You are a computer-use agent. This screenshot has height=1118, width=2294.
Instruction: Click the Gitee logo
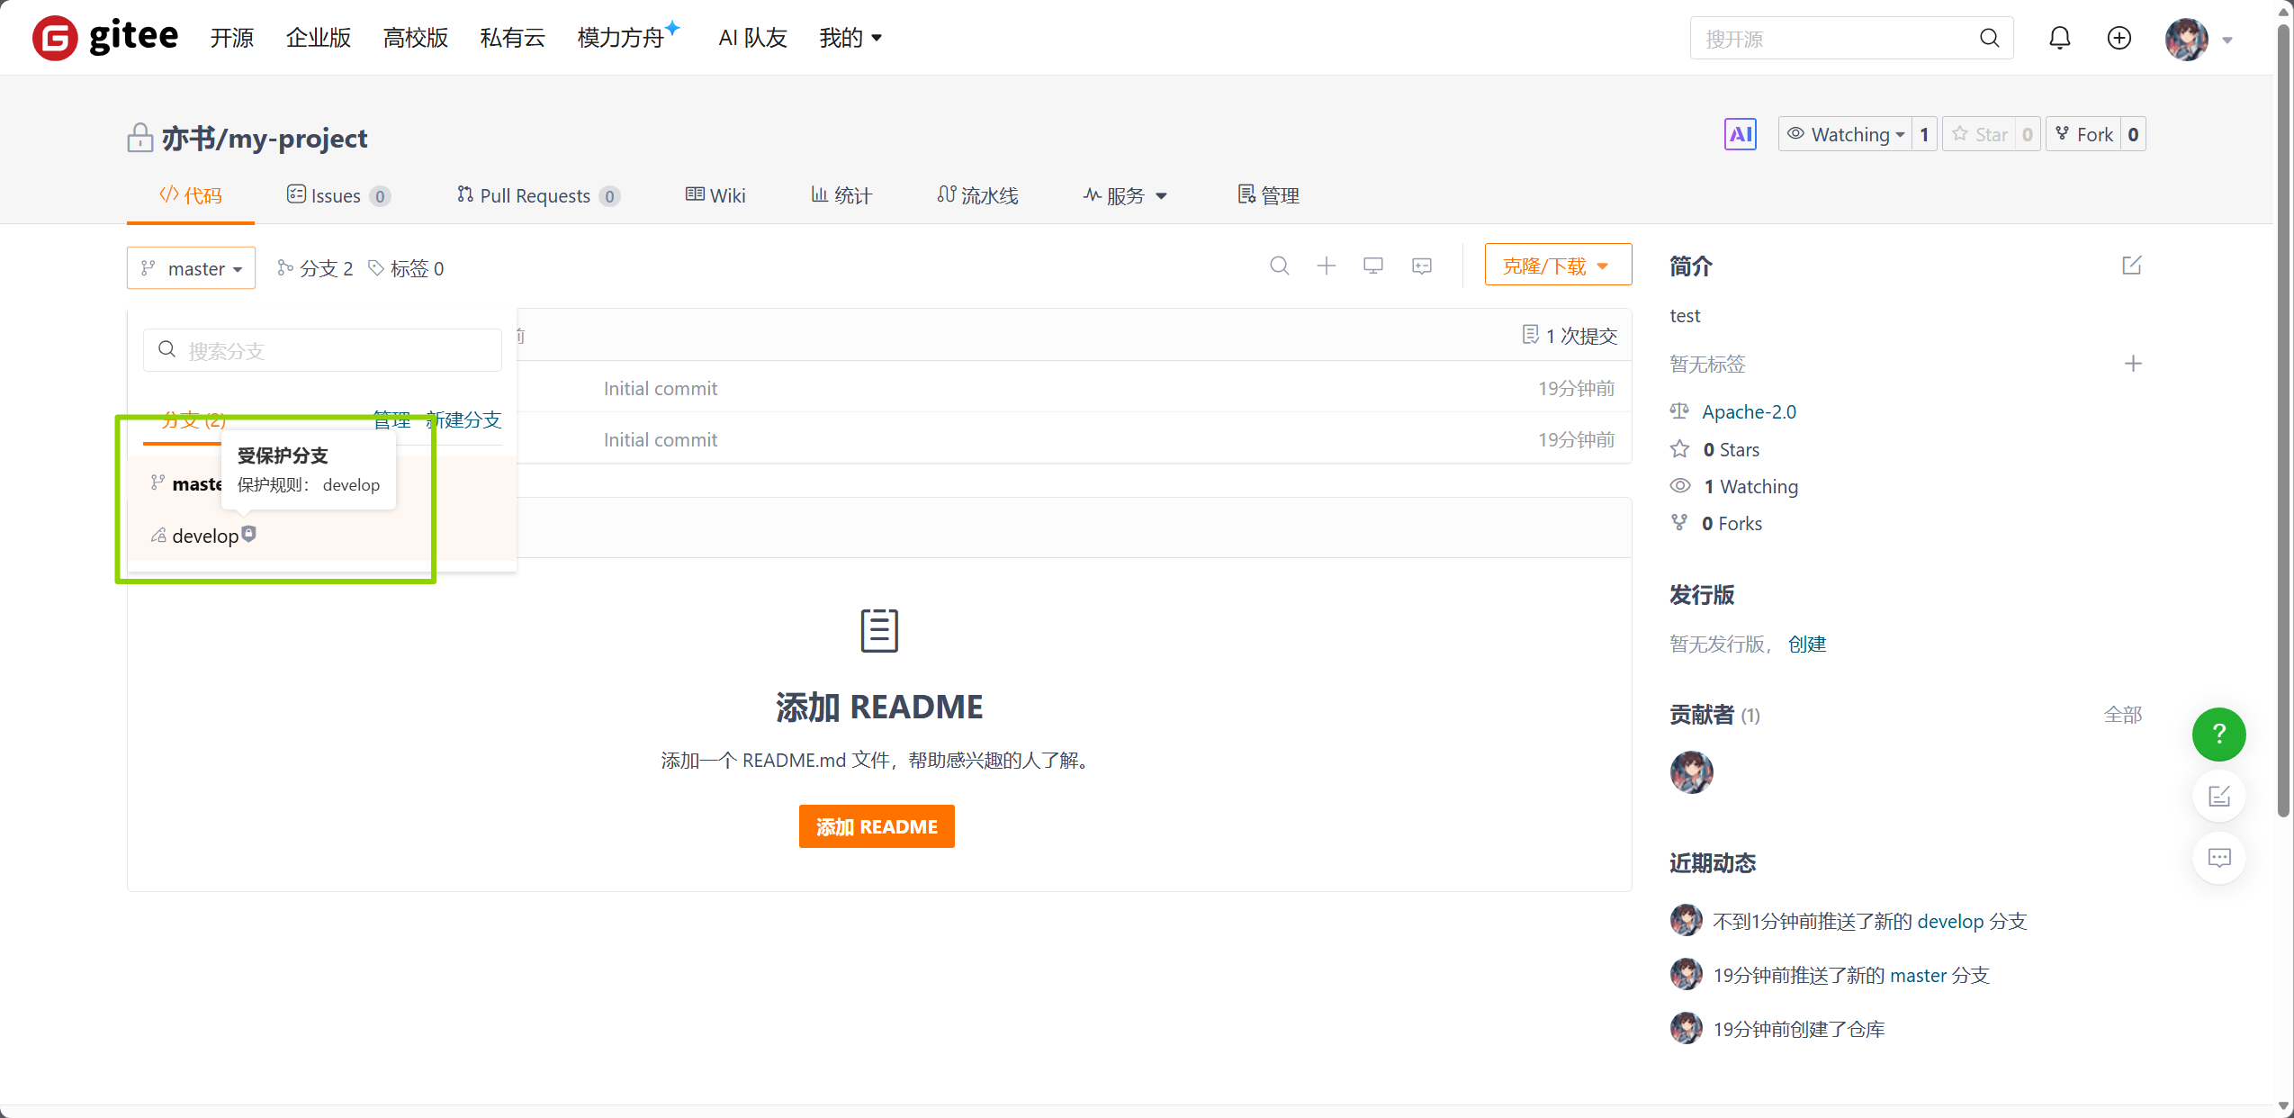point(103,37)
